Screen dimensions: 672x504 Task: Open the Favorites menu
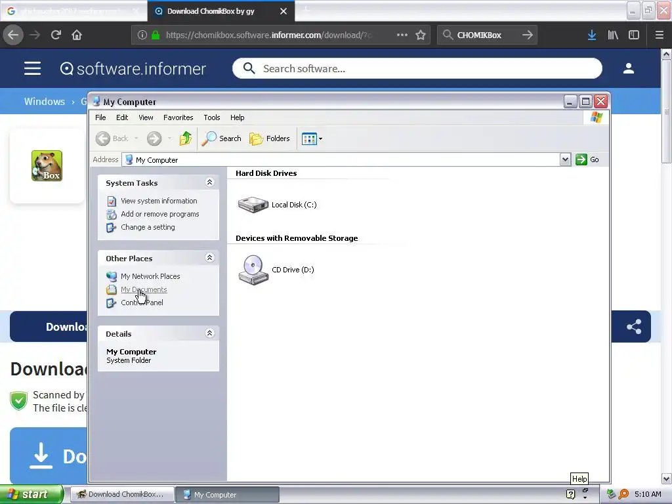(178, 117)
